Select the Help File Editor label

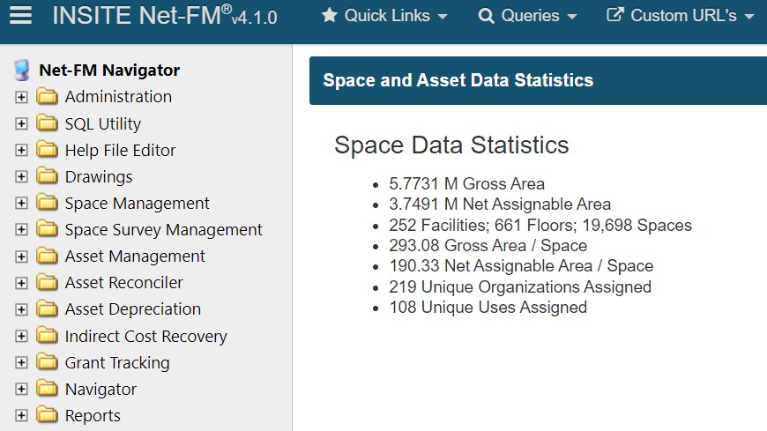(120, 150)
